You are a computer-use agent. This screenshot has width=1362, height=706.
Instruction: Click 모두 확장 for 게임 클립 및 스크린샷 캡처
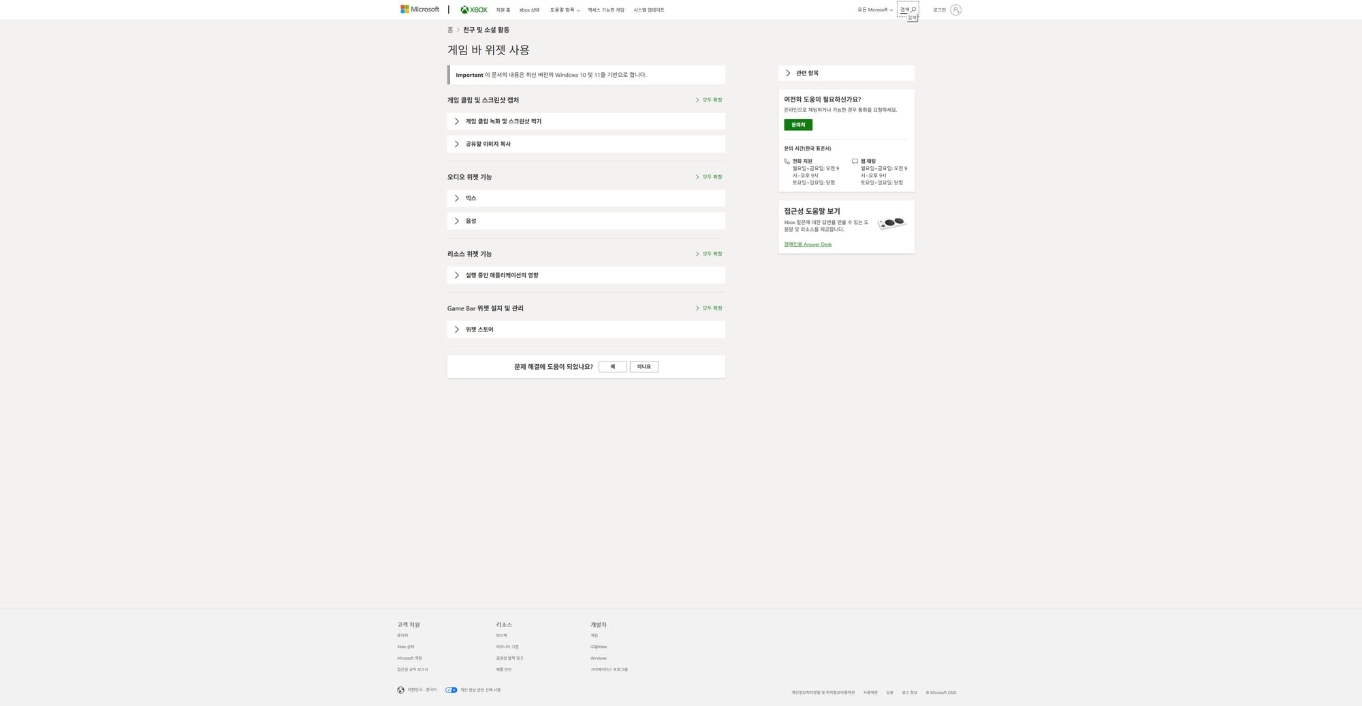(x=709, y=100)
